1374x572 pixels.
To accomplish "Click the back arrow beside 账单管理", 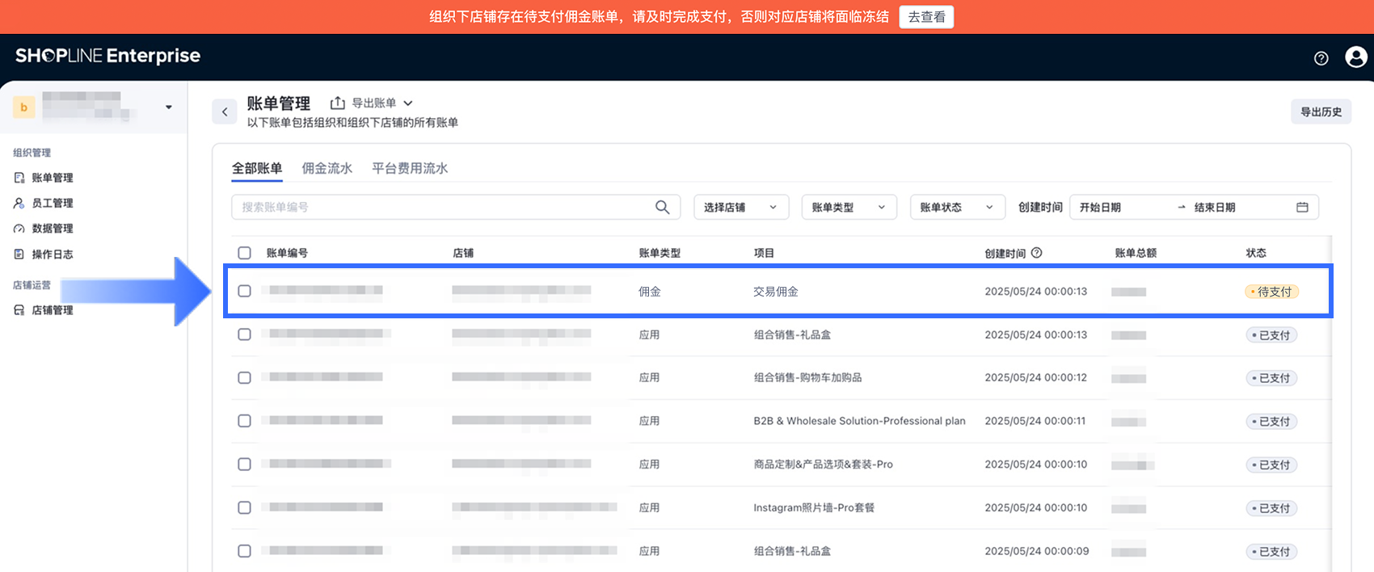I will pyautogui.click(x=225, y=111).
